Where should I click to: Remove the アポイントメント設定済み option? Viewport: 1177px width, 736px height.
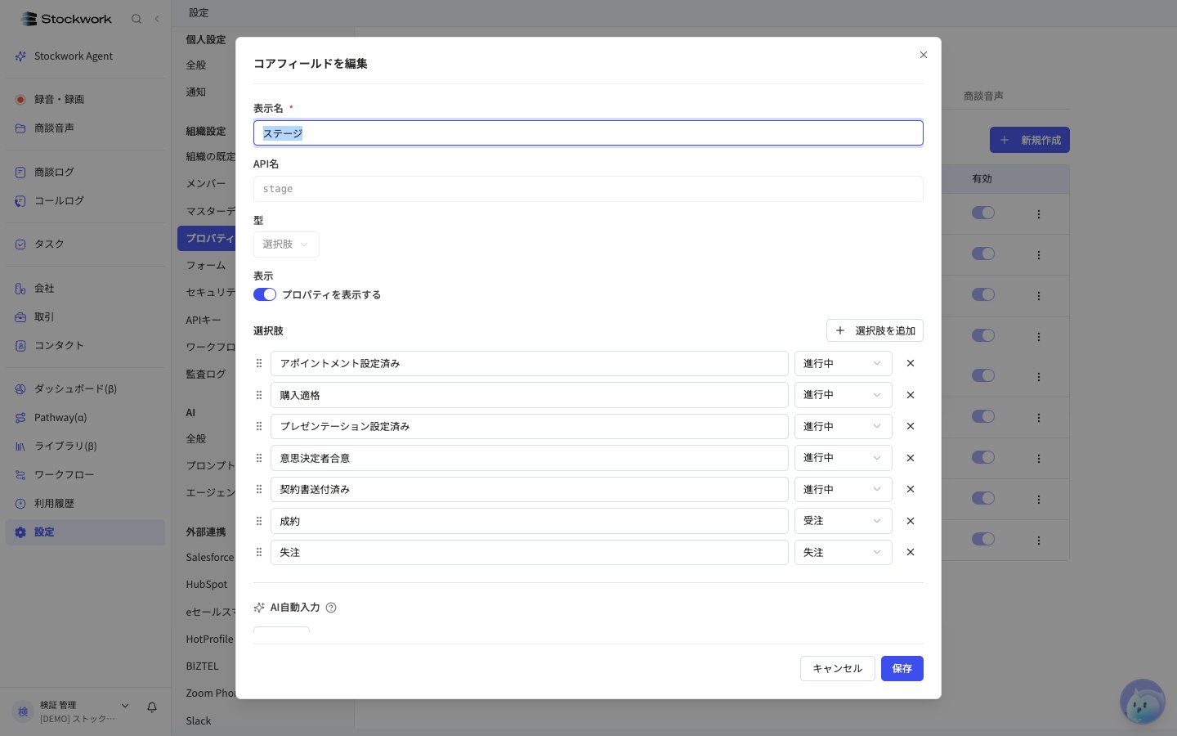point(911,363)
